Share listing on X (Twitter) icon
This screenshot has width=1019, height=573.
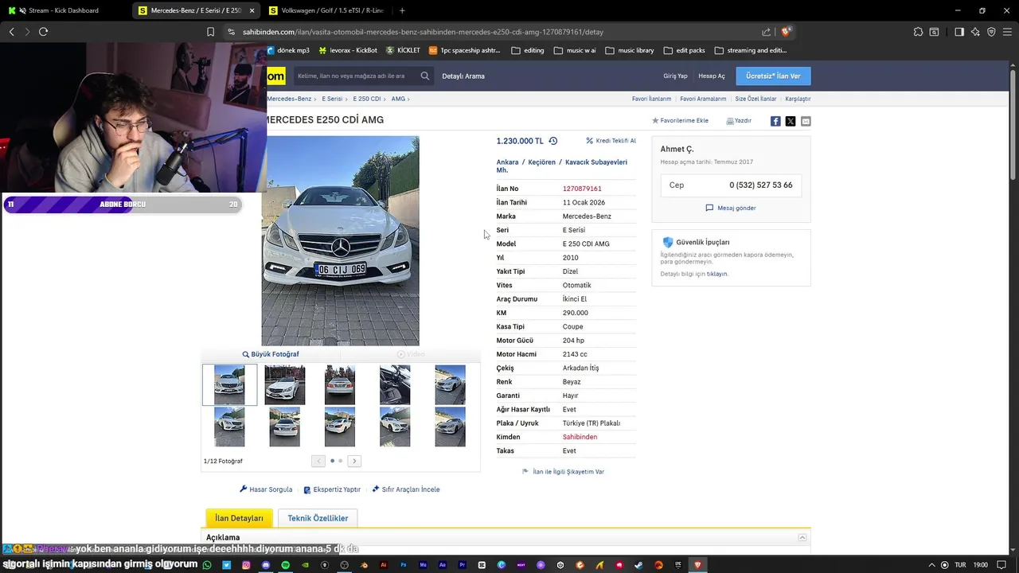click(791, 121)
